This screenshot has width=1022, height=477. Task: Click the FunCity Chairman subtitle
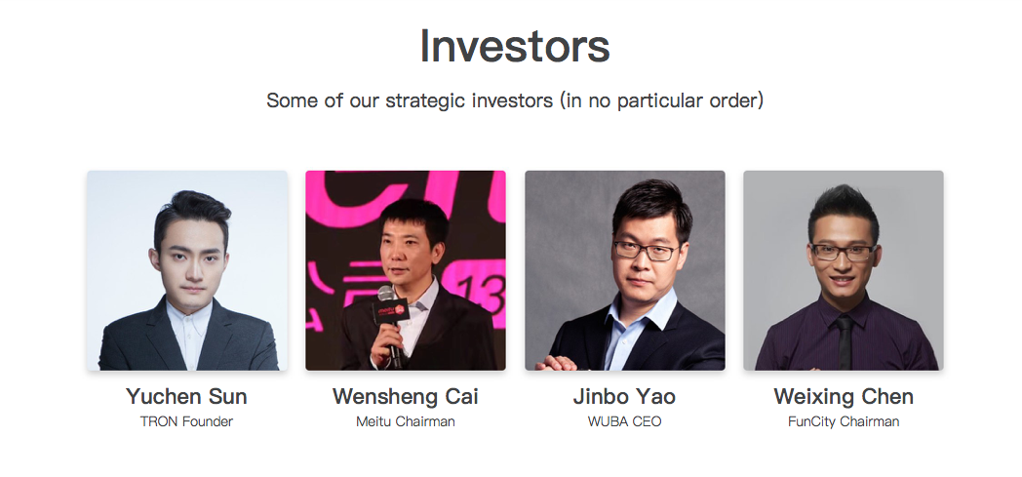(x=844, y=422)
